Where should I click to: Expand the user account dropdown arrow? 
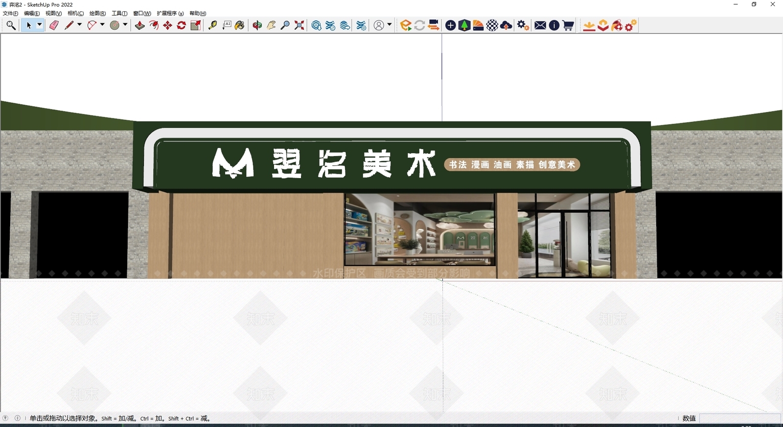coord(390,25)
